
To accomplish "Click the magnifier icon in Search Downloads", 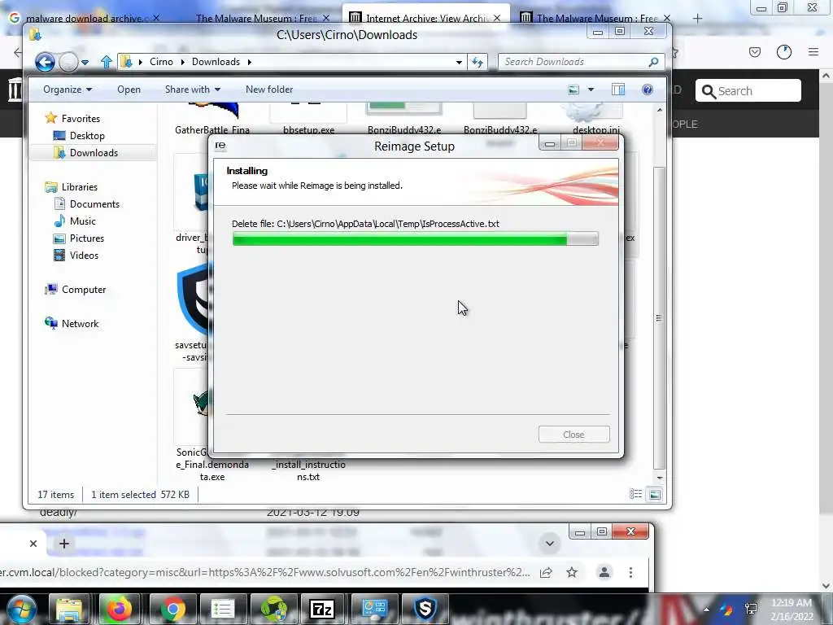I will [653, 62].
